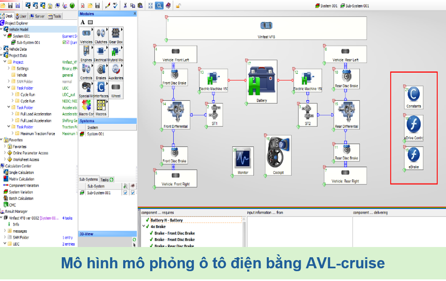Select Matrix Calculation entry
Viewport: 446px width, 281px height.
coord(21,179)
